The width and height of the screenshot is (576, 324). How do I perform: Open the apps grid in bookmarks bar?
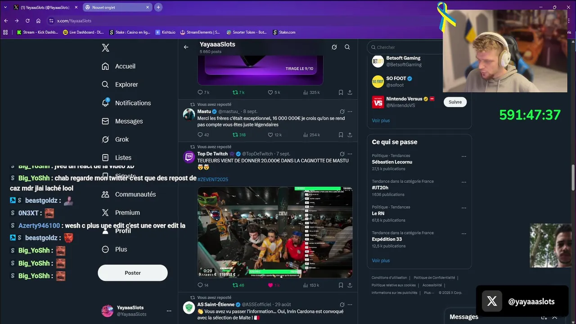tap(5, 32)
